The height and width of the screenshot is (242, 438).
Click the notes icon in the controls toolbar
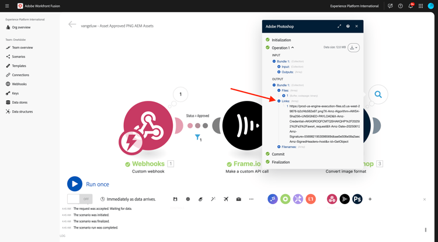200,199
